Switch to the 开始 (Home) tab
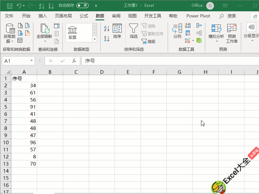 pyautogui.click(x=26, y=16)
